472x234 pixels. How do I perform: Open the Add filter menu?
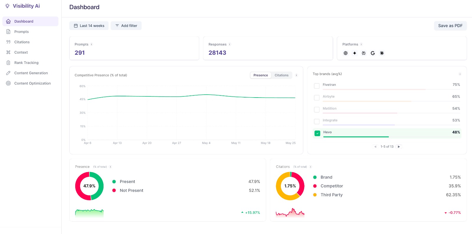pyautogui.click(x=126, y=26)
